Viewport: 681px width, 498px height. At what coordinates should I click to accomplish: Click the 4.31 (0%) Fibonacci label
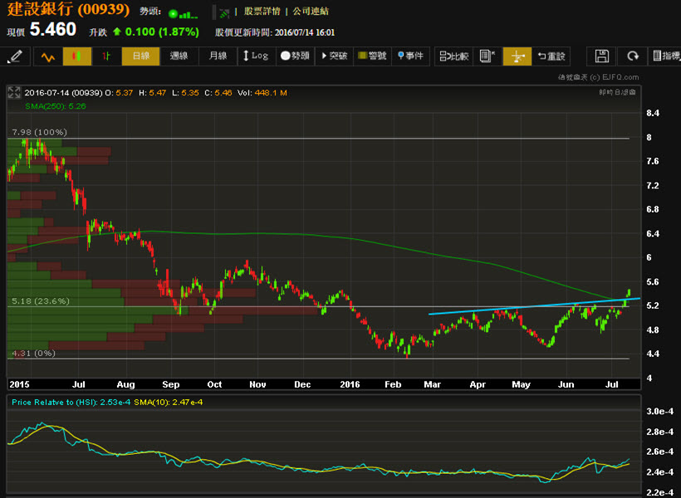coord(34,353)
